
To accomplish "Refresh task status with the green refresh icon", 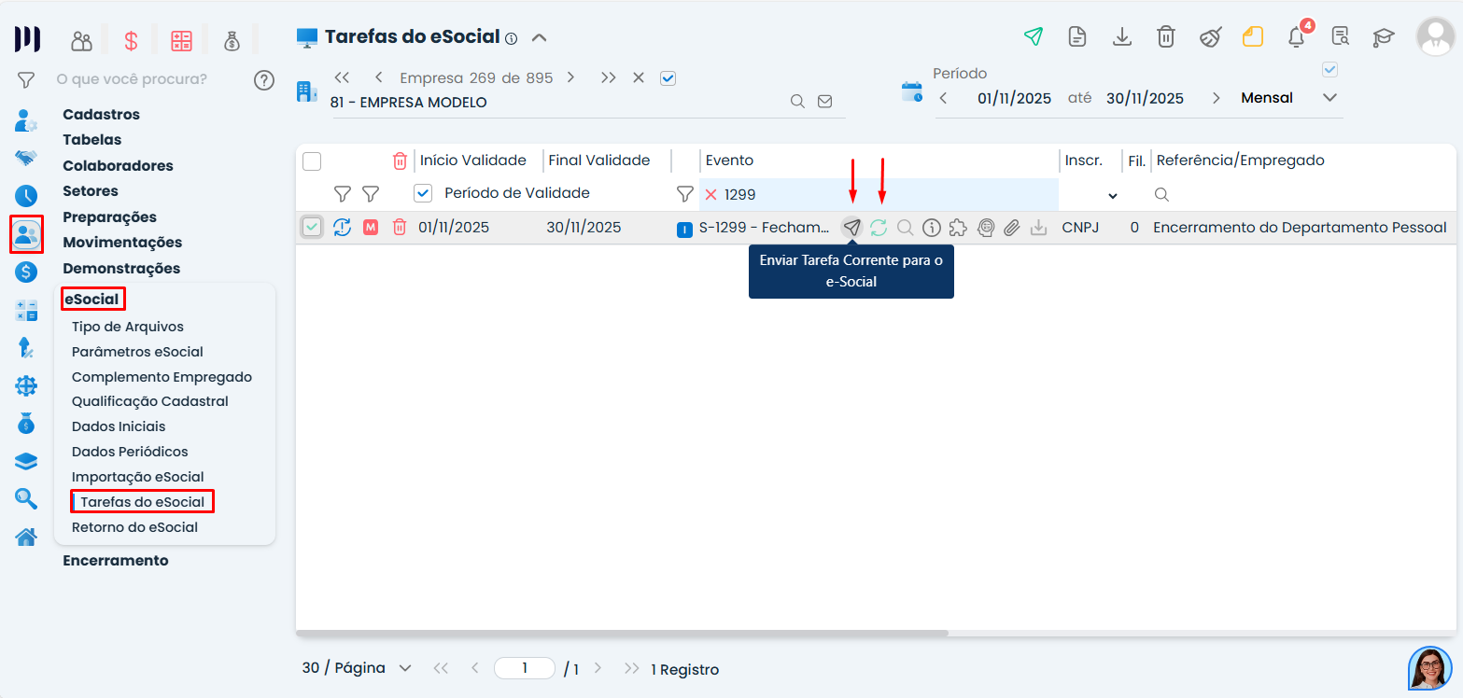I will click(879, 227).
